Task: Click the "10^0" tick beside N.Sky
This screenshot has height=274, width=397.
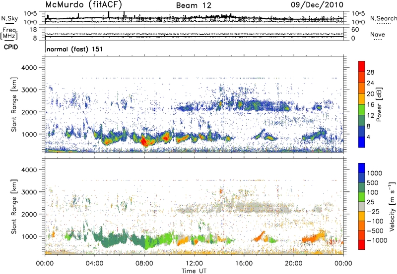Action: (x=31, y=22)
